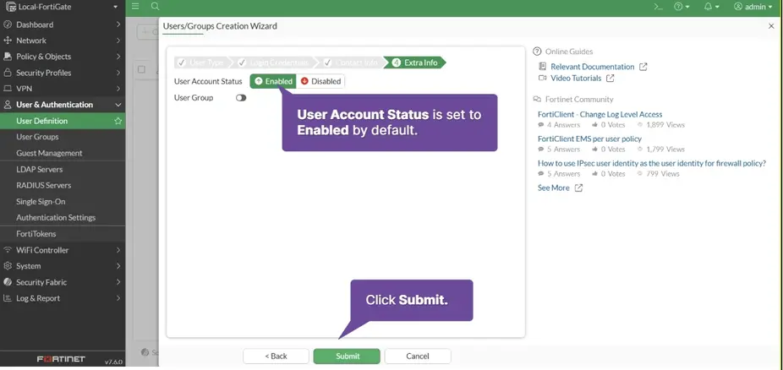Close the Users/Groups Creation Wizard
Viewport: 783px width, 370px height.
[771, 26]
